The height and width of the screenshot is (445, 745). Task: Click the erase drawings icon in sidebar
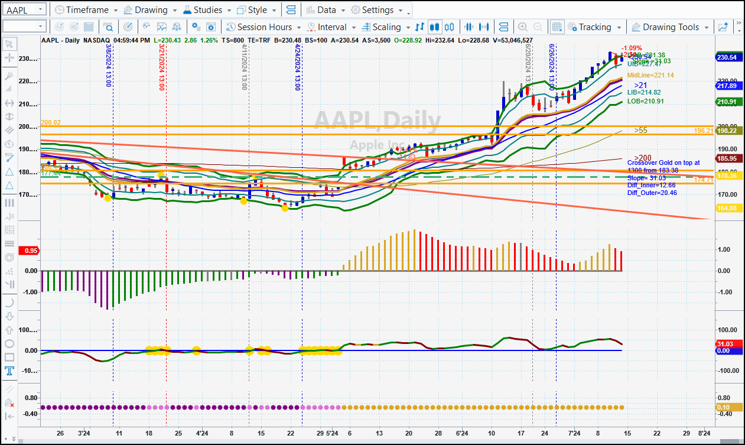pos(9,402)
